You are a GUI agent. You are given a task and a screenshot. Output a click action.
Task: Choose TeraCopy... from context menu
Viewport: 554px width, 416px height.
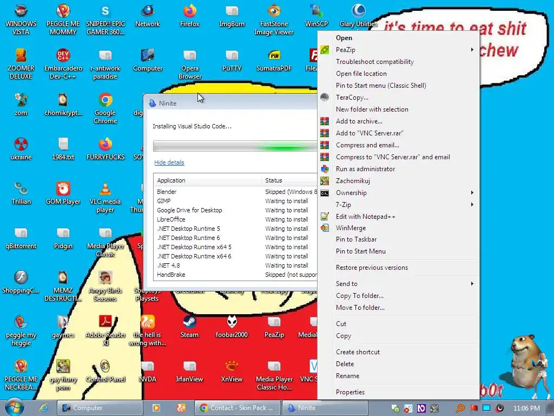398,97
